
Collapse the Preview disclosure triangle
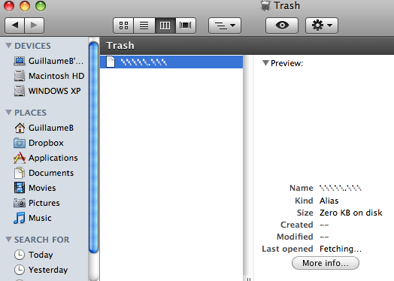pos(265,63)
